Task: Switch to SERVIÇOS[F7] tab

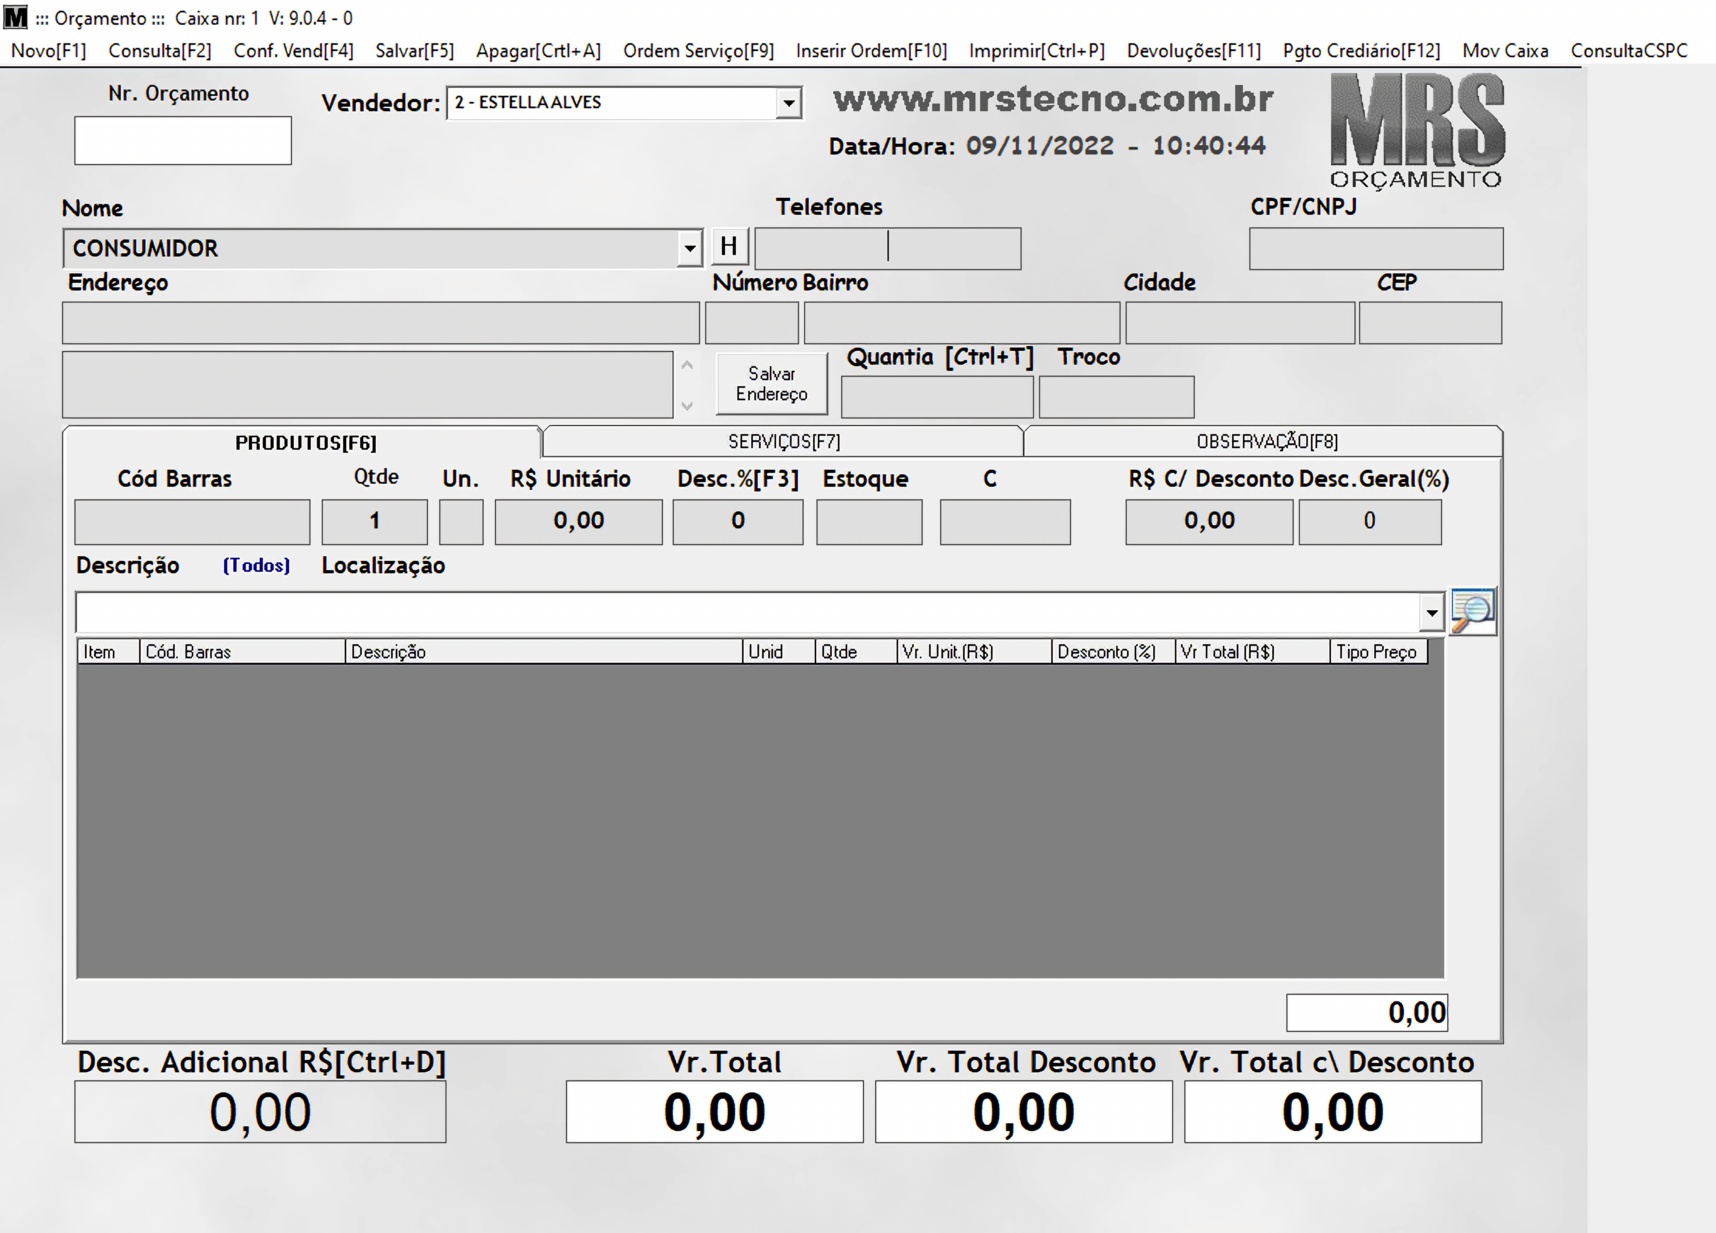Action: [784, 442]
